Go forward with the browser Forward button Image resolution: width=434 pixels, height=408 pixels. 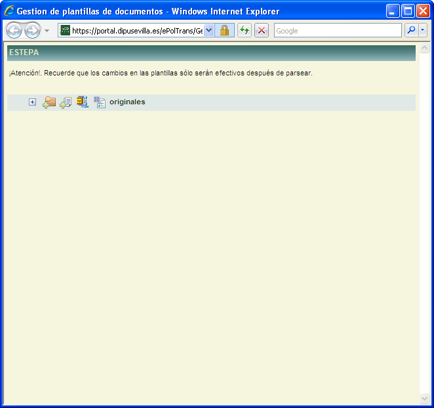coord(32,31)
